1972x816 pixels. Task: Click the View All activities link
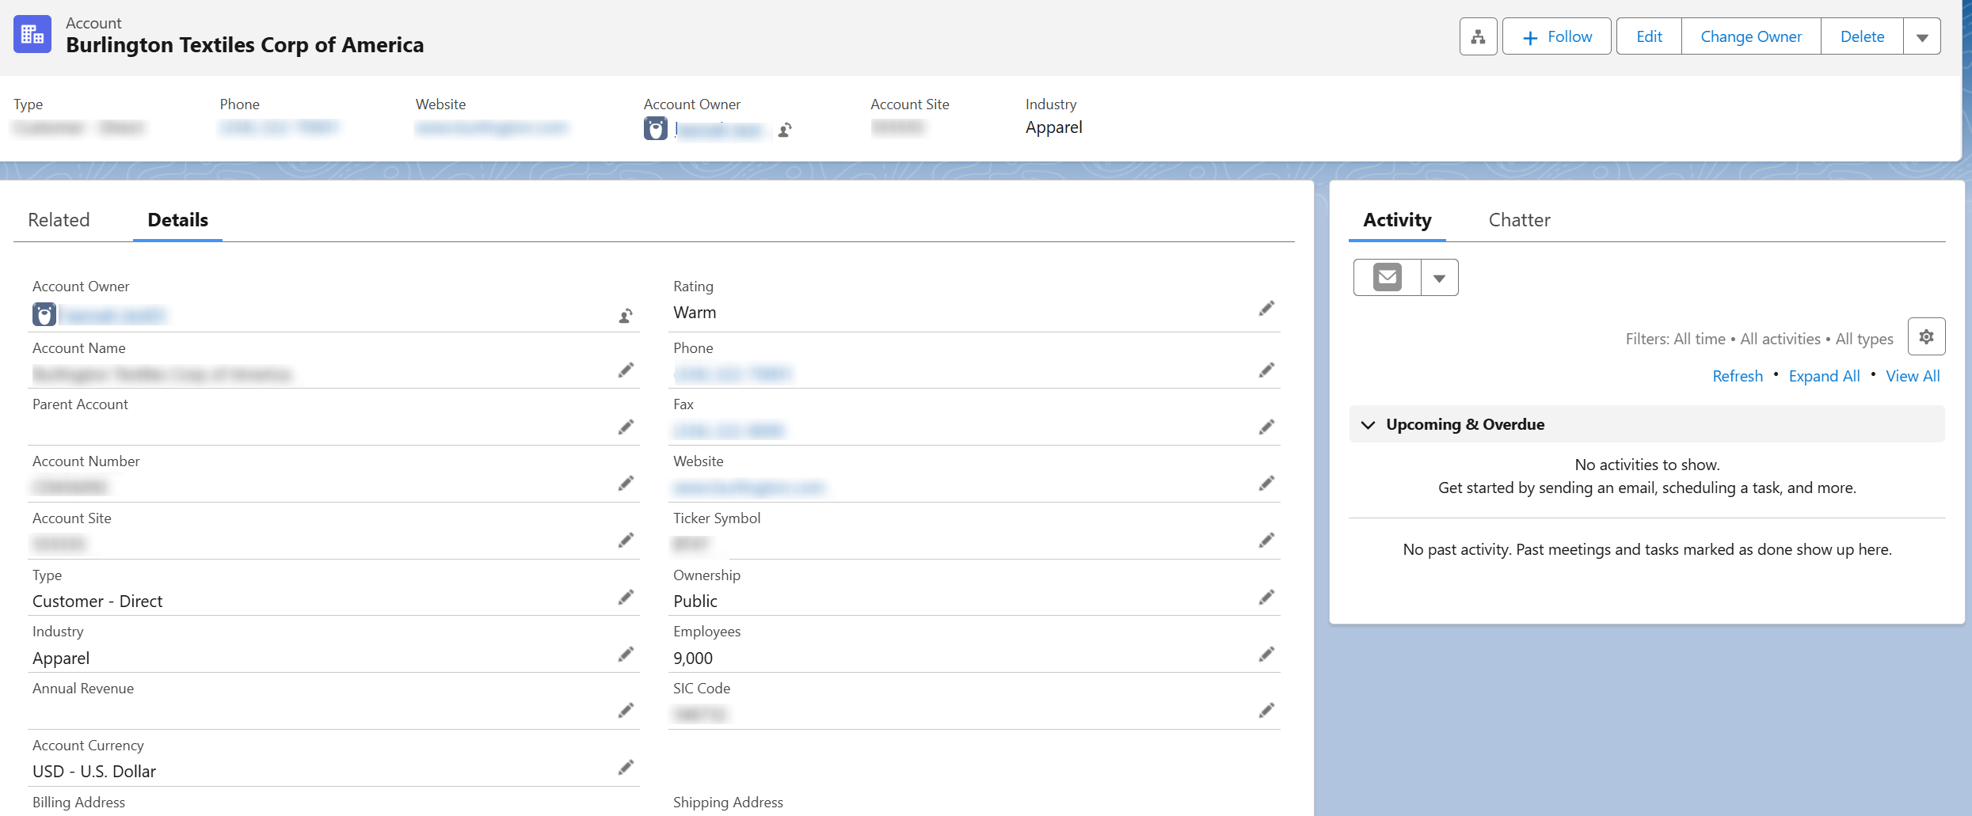coord(1913,375)
